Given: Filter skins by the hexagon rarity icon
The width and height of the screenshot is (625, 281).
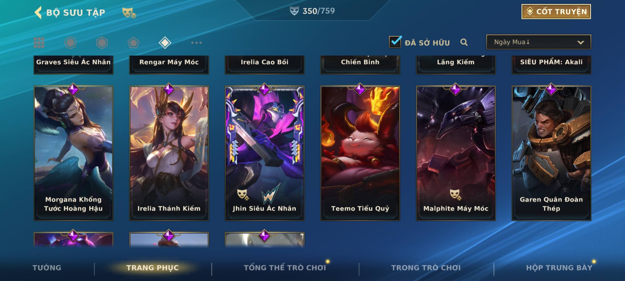Looking at the screenshot, I should pos(102,43).
